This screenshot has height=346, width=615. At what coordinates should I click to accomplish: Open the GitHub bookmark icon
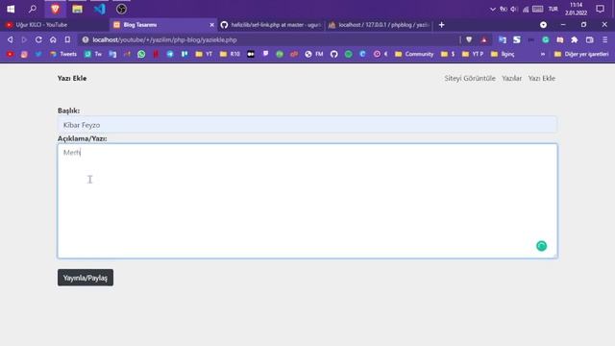[x=333, y=54]
